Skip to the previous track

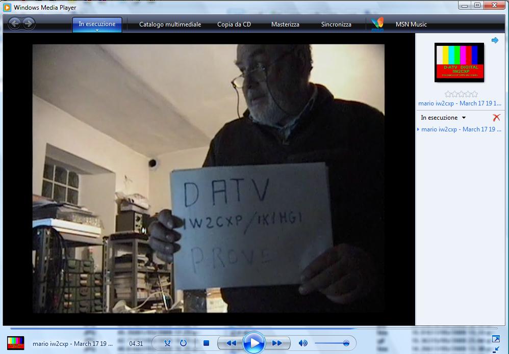[x=231, y=343]
